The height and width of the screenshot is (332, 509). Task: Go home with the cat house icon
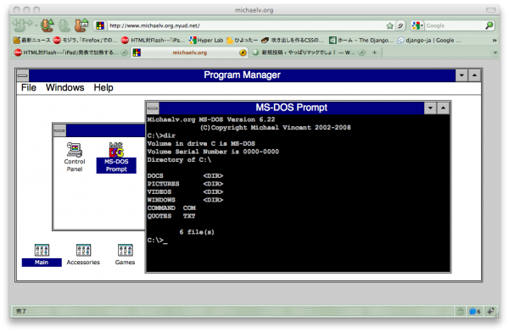81,25
